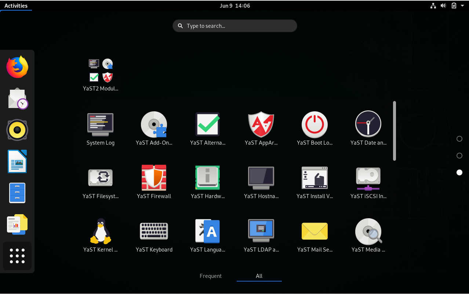Screen dimensions: 469x294
Task: Click the Activities button
Action: coord(16,5)
